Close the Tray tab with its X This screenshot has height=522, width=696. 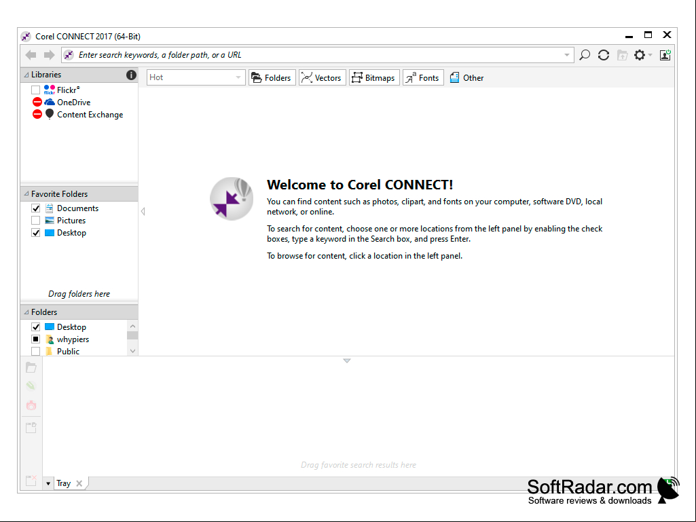(79, 483)
